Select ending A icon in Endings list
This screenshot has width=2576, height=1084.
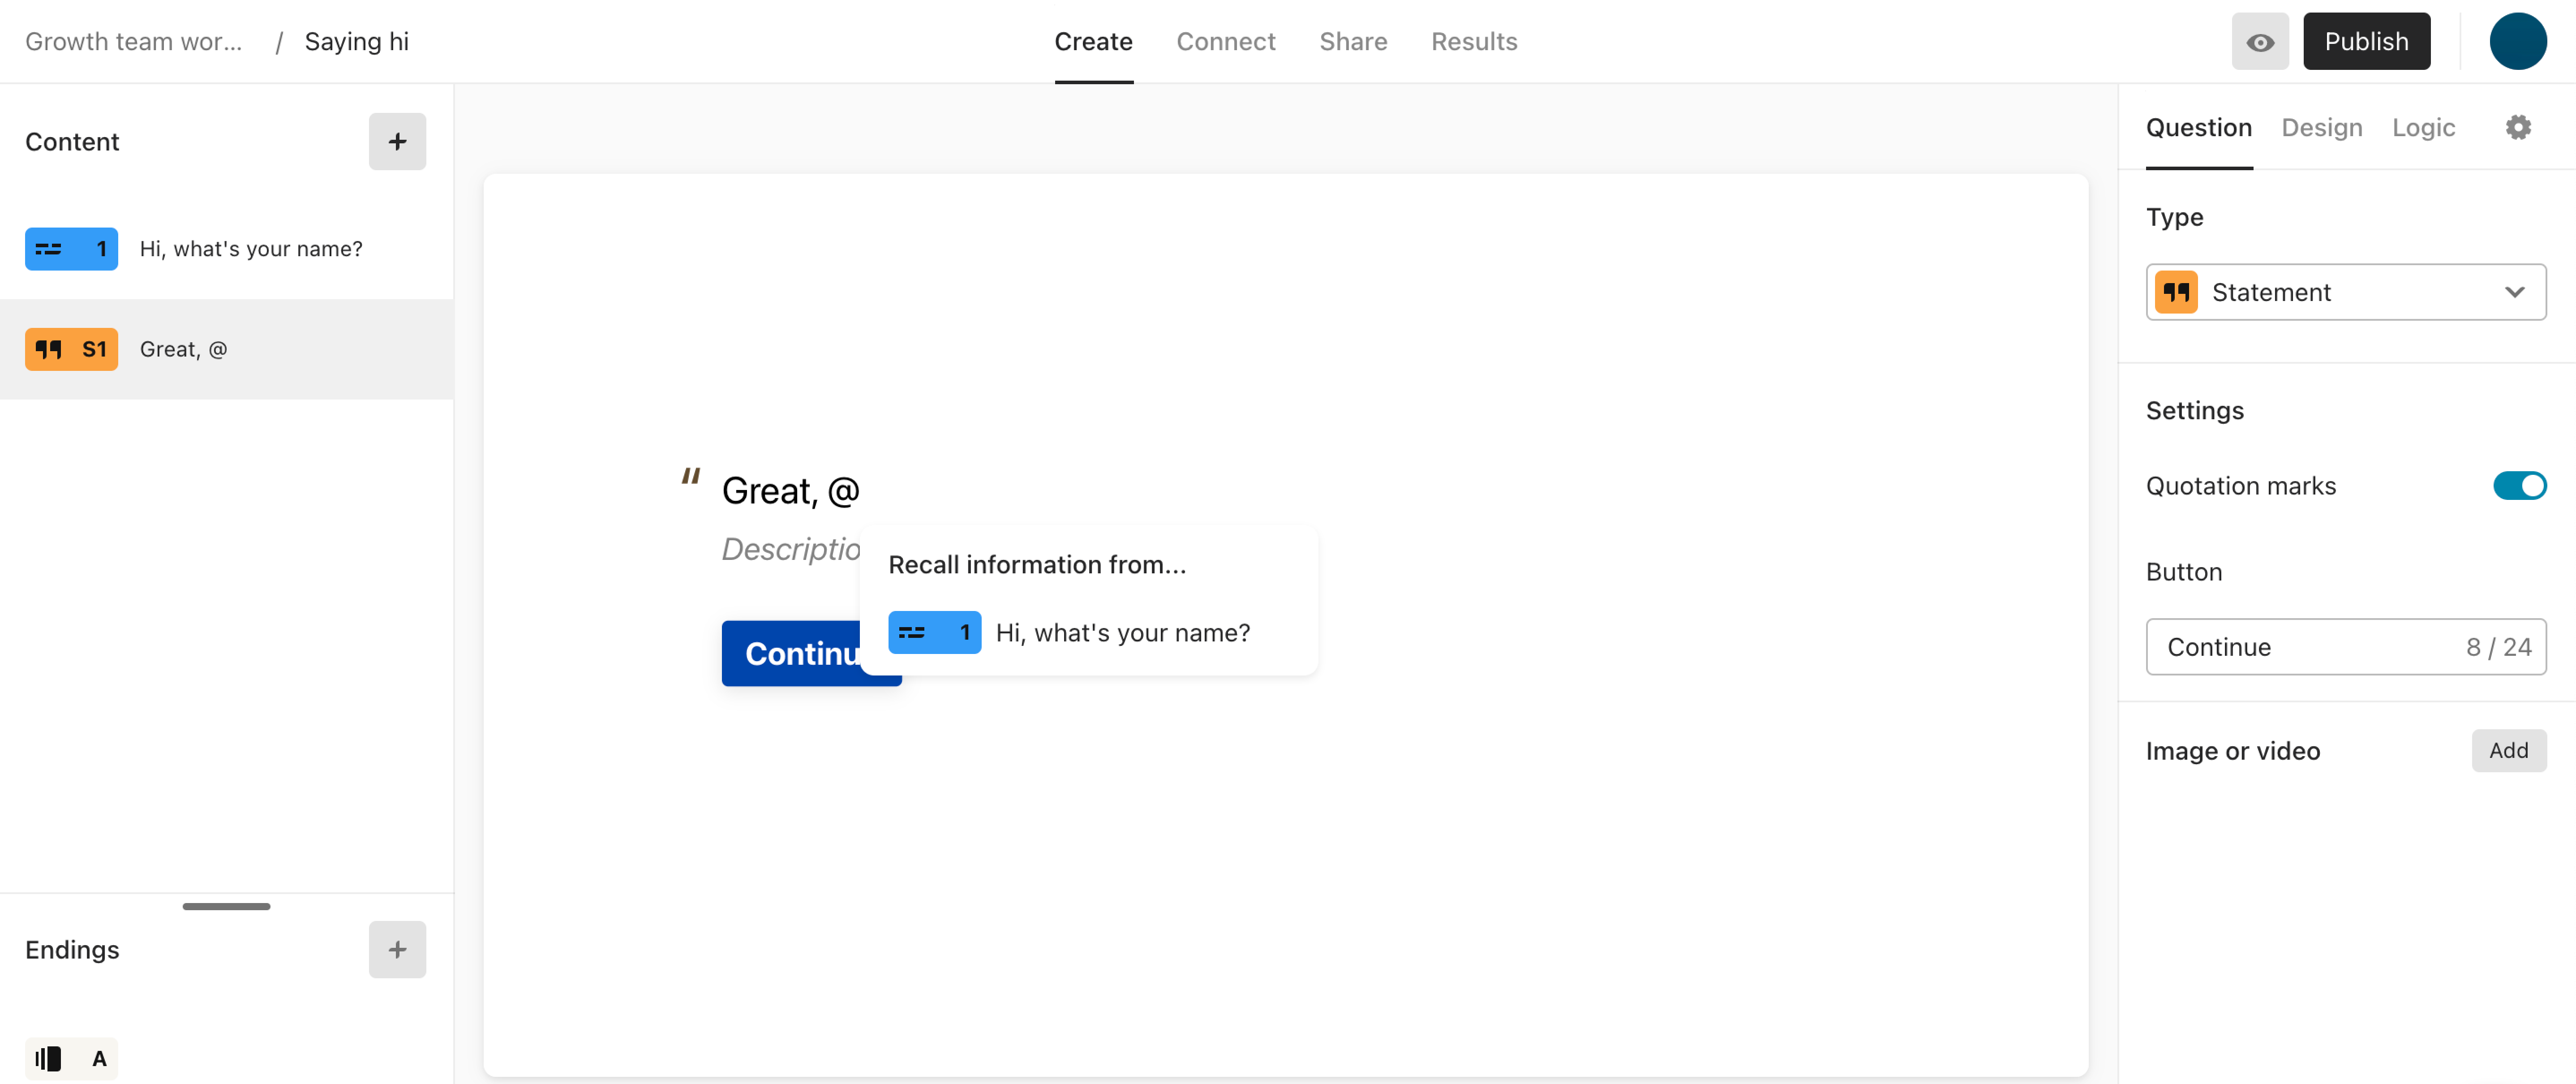[x=71, y=1058]
